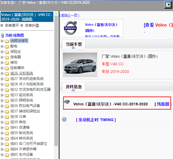Image resolution: width=173 pixels, height=159 pixels.
Task: Expand the 配电 tree node
Action: point(2,46)
